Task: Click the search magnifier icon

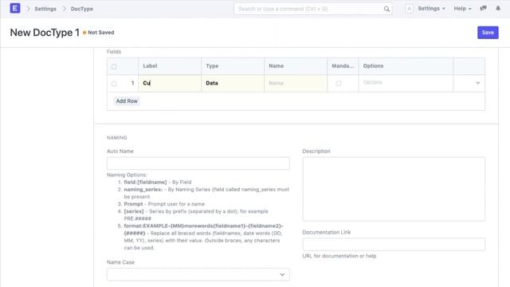Action: pyautogui.click(x=386, y=9)
